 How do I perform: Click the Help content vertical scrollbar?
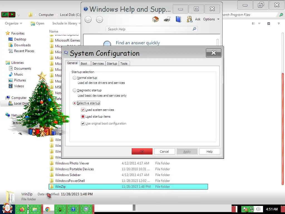(217, 42)
